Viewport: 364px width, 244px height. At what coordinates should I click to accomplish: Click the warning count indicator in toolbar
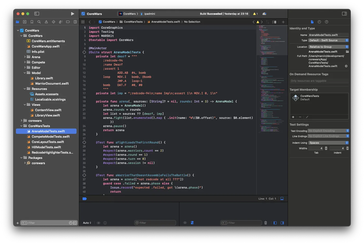click(x=255, y=14)
